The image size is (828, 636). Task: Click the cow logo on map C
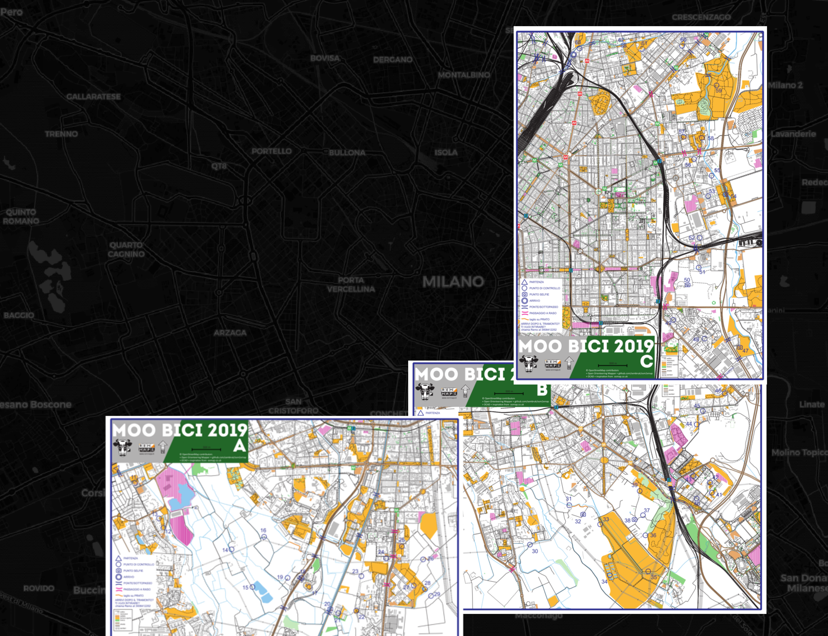click(x=528, y=364)
